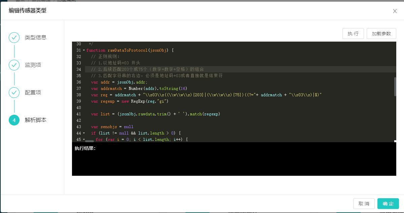Screen dimensions: 404x213
Task: Switch to the 监测项 step label
Action: coord(33,65)
